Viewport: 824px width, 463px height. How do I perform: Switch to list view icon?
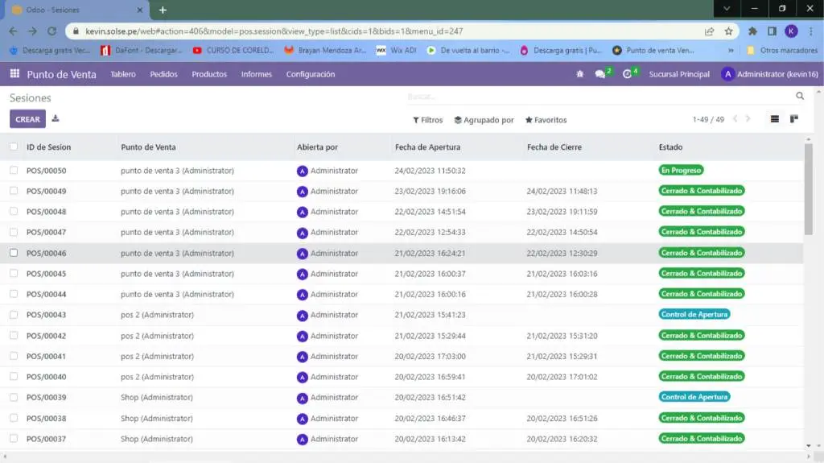[775, 119]
